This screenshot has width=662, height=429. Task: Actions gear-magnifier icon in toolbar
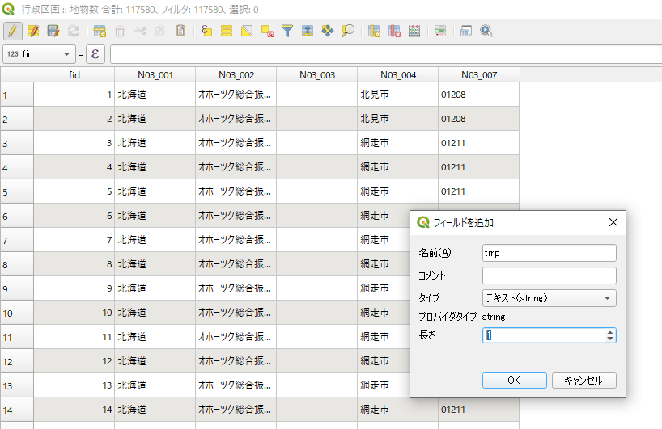(x=486, y=31)
